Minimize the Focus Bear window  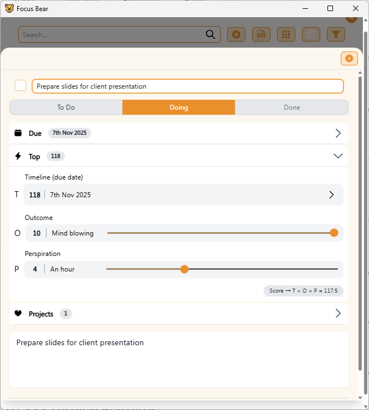pyautogui.click(x=305, y=9)
